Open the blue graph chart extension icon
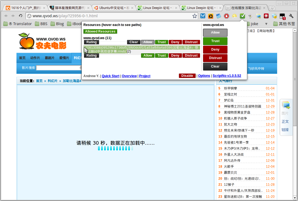298x201 pixels. [x=218, y=16]
